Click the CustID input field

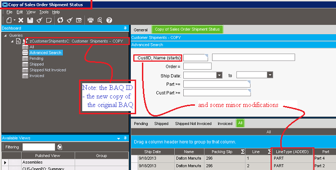pos(196,58)
